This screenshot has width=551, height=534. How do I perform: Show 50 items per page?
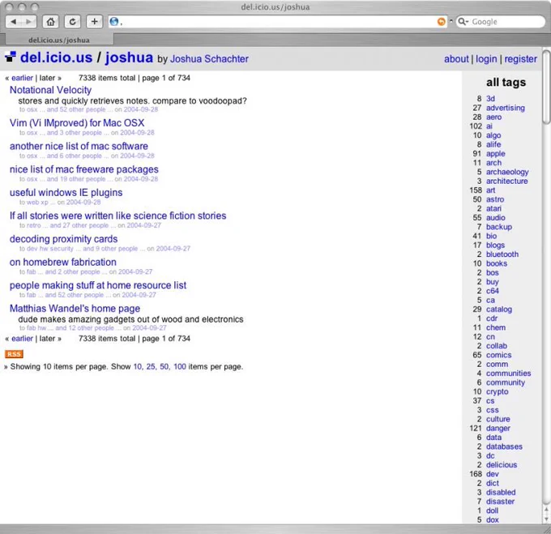(x=164, y=367)
